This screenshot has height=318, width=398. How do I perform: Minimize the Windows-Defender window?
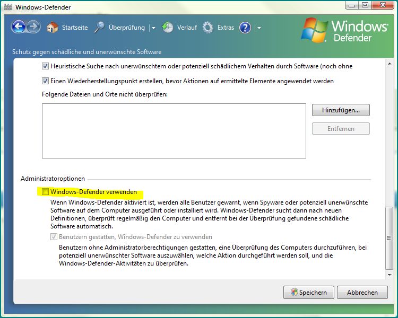[351, 6]
